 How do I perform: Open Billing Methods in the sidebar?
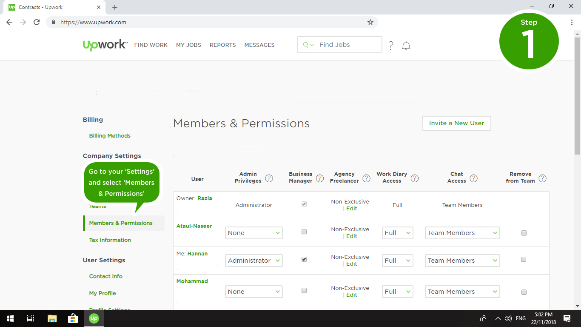click(110, 136)
